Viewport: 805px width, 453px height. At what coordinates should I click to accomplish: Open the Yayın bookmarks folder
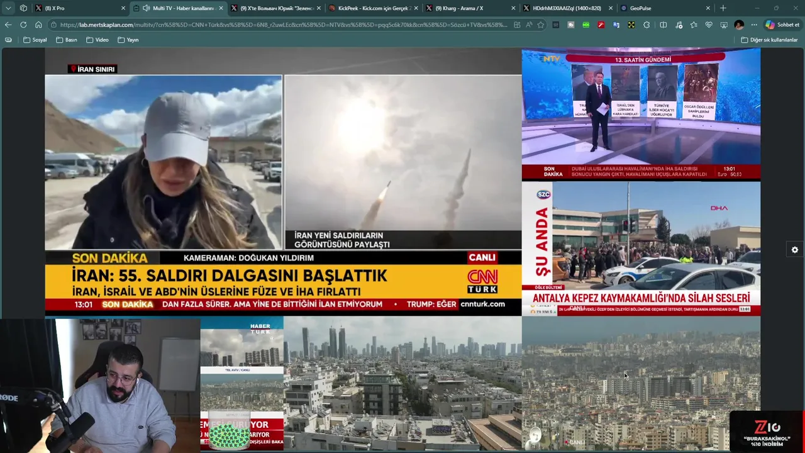coord(128,40)
